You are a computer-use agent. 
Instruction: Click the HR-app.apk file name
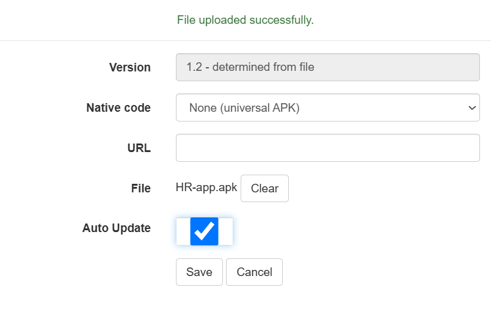click(x=206, y=188)
